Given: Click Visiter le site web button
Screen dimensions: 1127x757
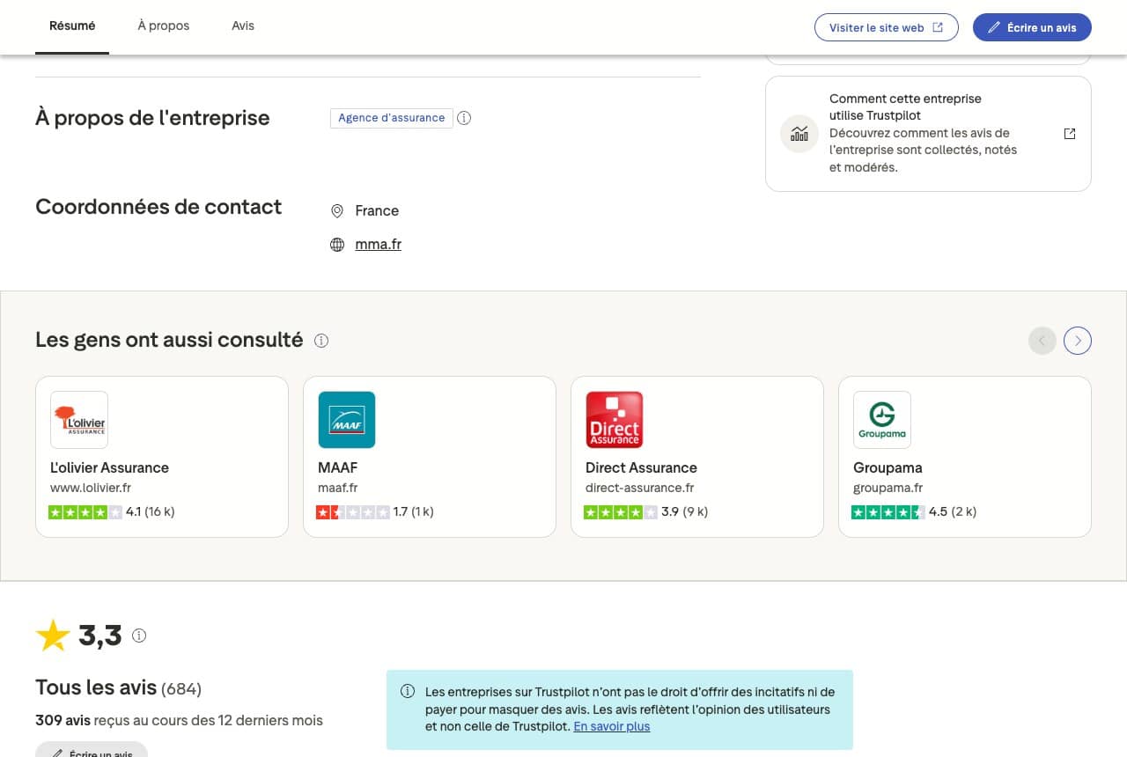Looking at the screenshot, I should [x=887, y=27].
